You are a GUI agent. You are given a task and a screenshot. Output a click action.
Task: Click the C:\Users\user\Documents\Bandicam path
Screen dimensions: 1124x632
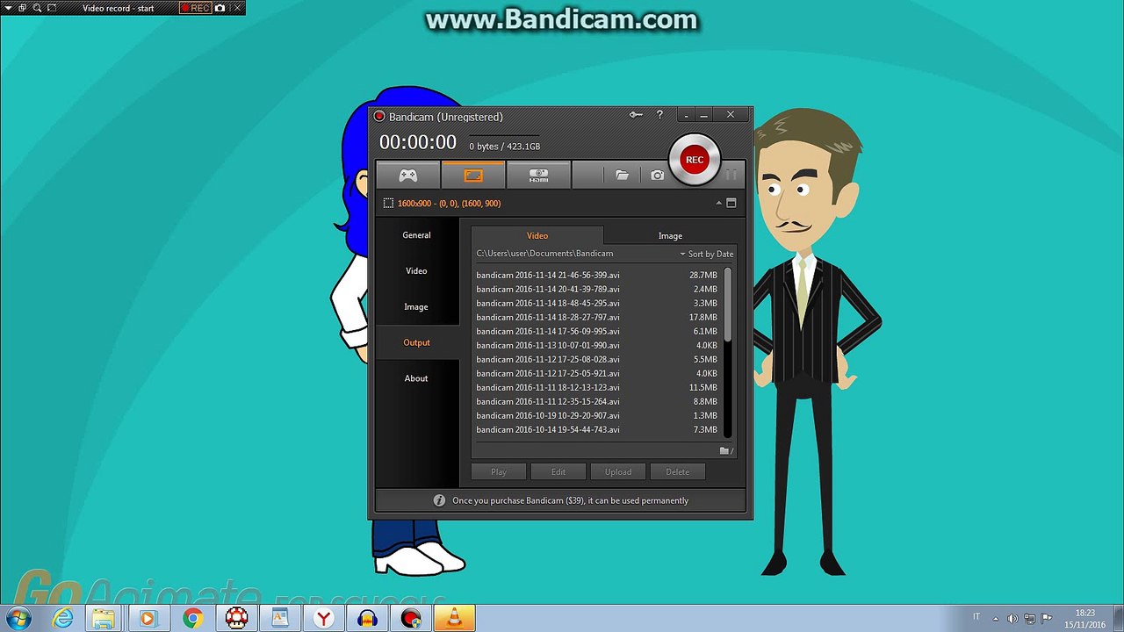[x=544, y=254]
